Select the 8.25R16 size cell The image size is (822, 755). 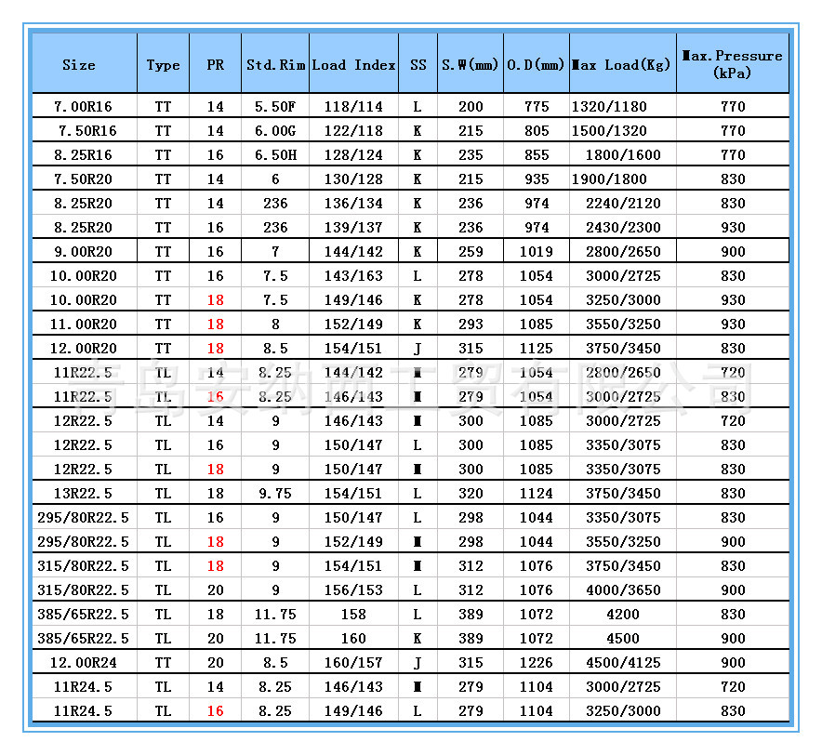click(83, 154)
